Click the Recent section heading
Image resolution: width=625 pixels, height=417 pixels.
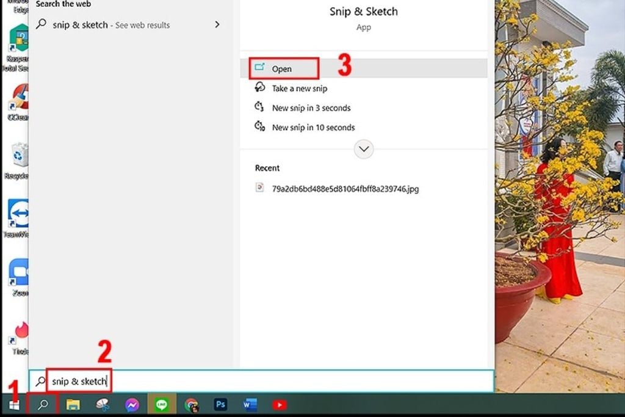pos(267,168)
